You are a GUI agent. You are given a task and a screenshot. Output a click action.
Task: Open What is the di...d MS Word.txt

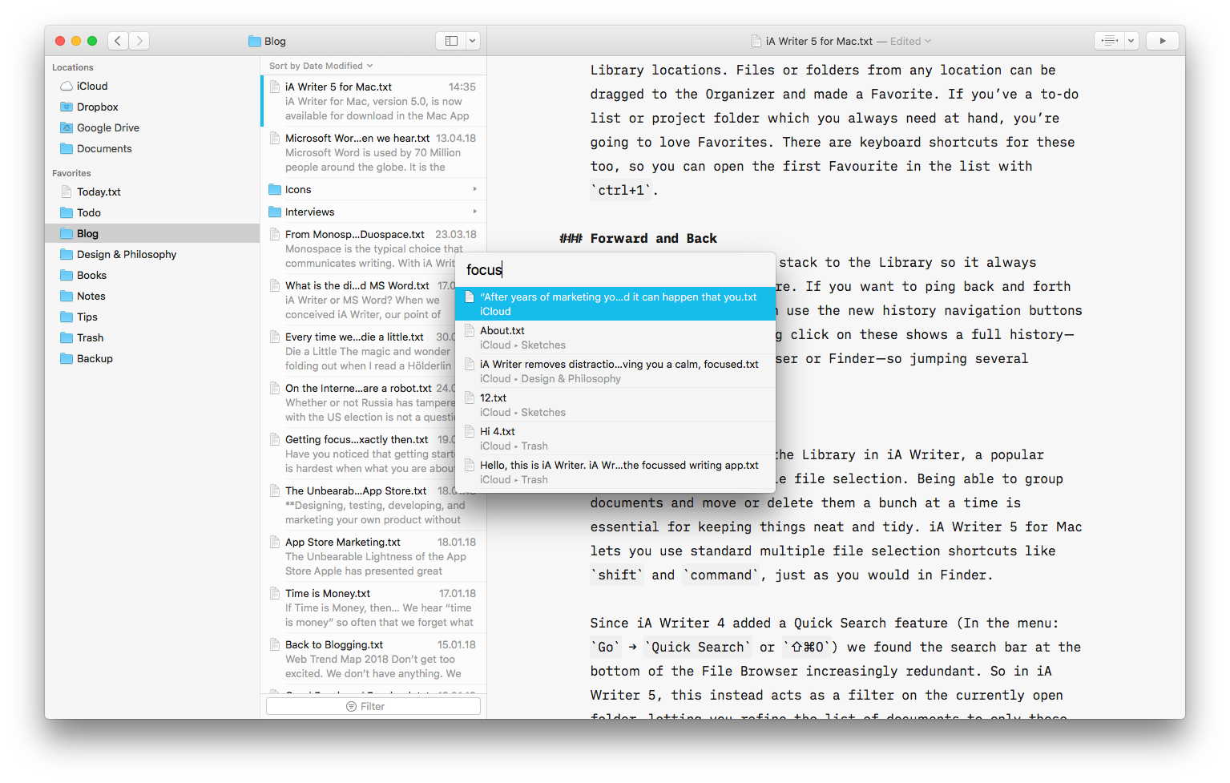click(358, 300)
